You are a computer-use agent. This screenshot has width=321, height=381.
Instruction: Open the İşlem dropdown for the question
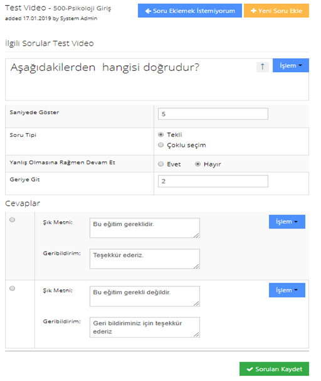[291, 65]
